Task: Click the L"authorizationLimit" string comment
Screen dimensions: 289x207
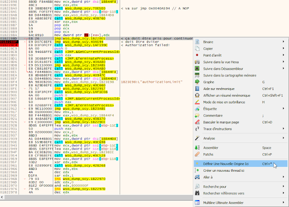Action: pyautogui.click(x=152, y=82)
